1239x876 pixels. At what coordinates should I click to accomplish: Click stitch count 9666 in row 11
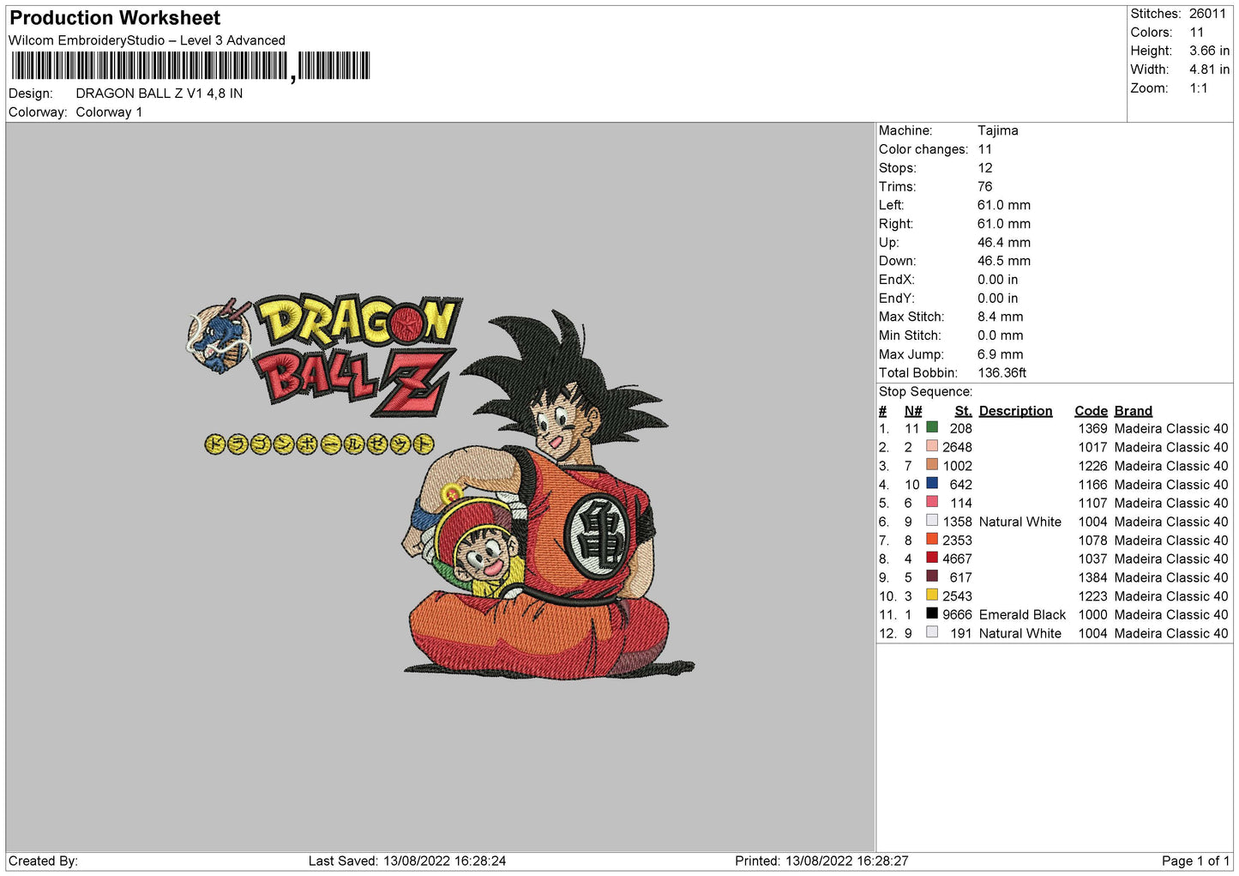click(x=957, y=614)
